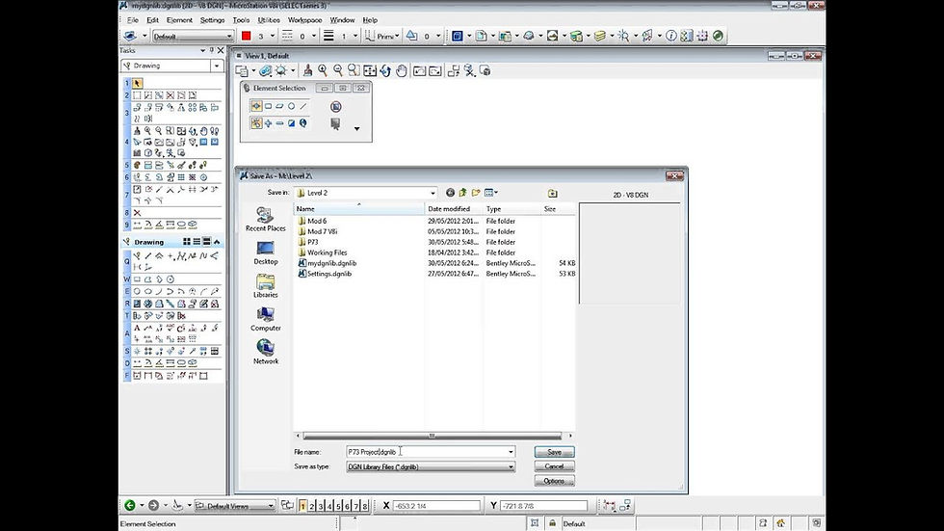
Task: Open Libraries location in Save As sidebar
Action: (x=266, y=286)
